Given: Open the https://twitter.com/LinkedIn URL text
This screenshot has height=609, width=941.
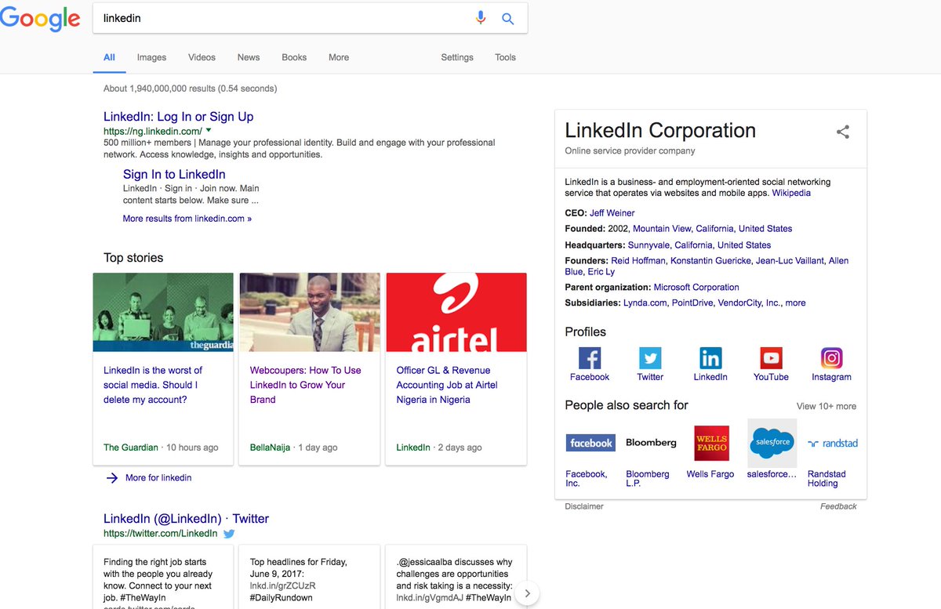Looking at the screenshot, I should pyautogui.click(x=161, y=534).
